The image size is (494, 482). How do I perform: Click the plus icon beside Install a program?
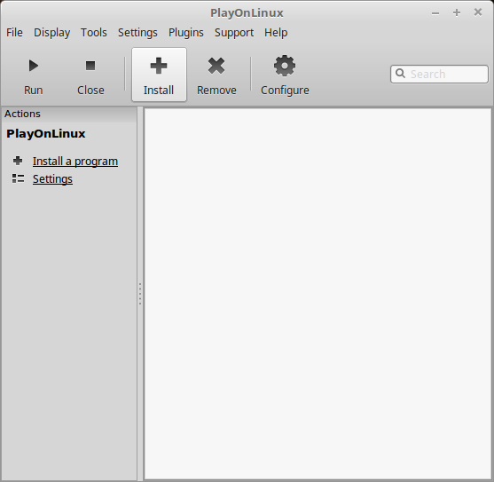pyautogui.click(x=18, y=161)
